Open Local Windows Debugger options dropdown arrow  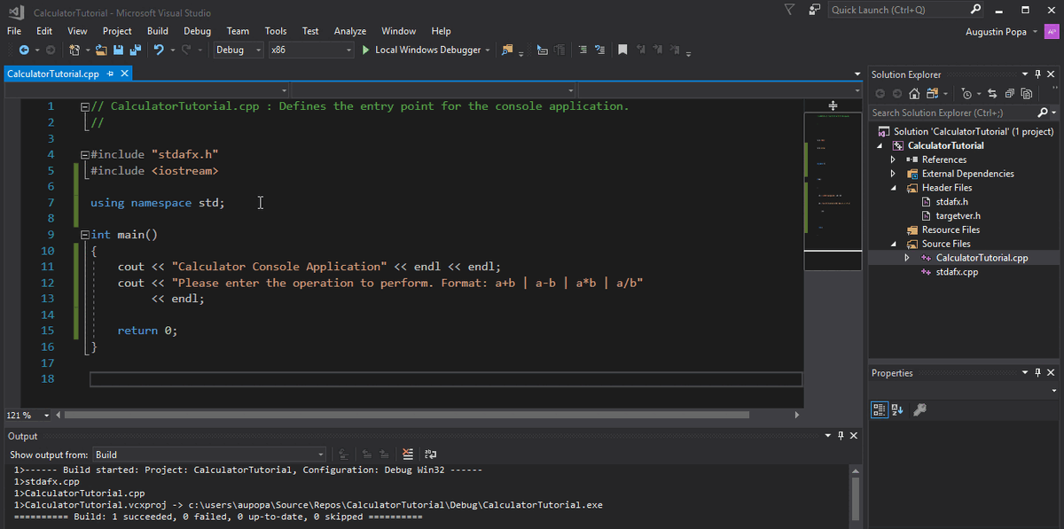pyautogui.click(x=488, y=51)
